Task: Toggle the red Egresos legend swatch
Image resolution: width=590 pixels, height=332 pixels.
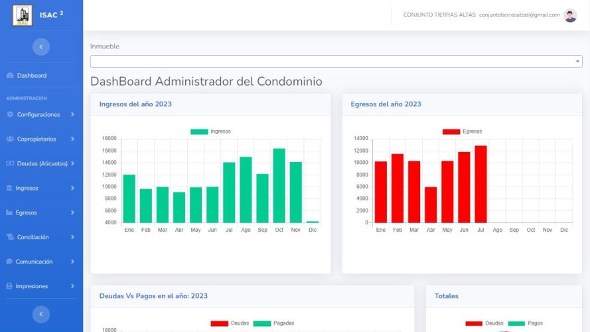Action: 451,131
